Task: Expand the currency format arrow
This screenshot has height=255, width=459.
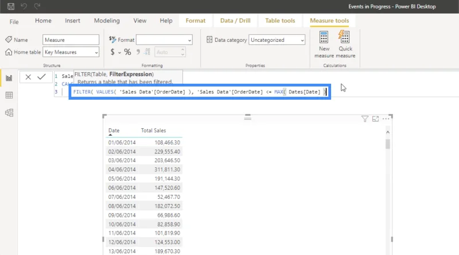Action: [119, 53]
